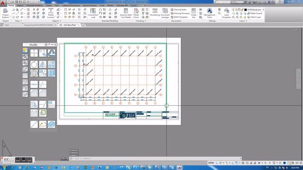
Task: Switch to the Start document tab
Action: coord(7,25)
